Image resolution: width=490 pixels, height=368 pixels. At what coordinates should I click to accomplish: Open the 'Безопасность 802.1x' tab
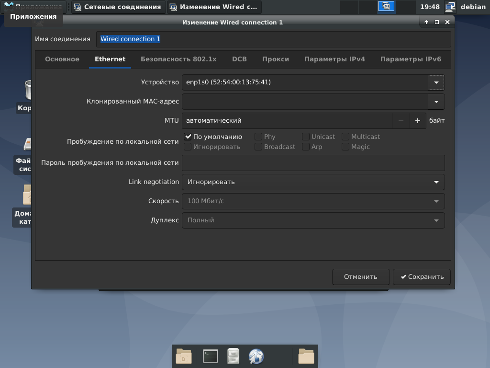178,59
